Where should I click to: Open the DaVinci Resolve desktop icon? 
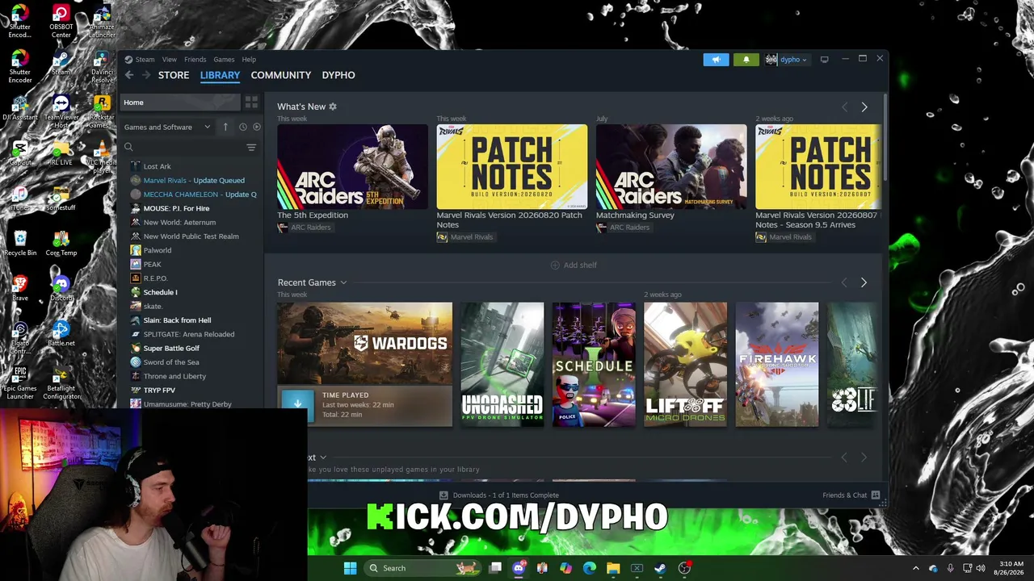click(x=102, y=68)
